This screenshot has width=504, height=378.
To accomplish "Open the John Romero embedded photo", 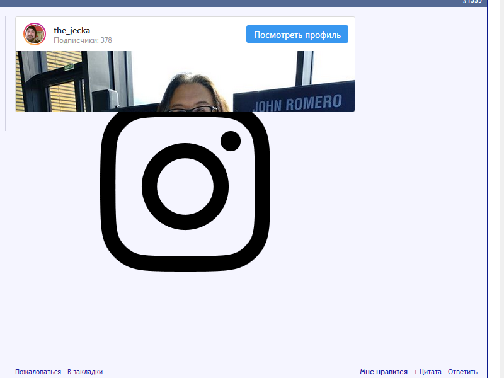I will (185, 81).
